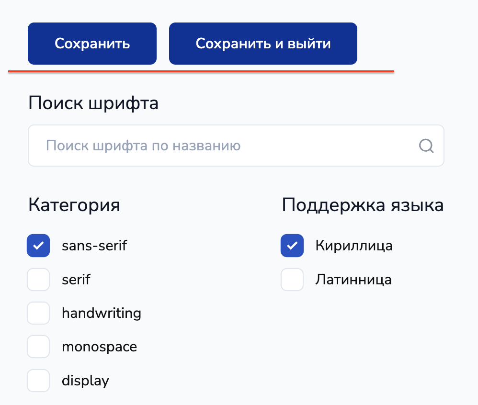This screenshot has height=405, width=478.
Task: Enable the serif category checkbox
Action: pyautogui.click(x=38, y=280)
